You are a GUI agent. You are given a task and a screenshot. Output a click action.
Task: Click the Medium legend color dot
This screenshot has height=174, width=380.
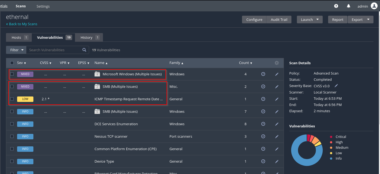tap(331, 148)
